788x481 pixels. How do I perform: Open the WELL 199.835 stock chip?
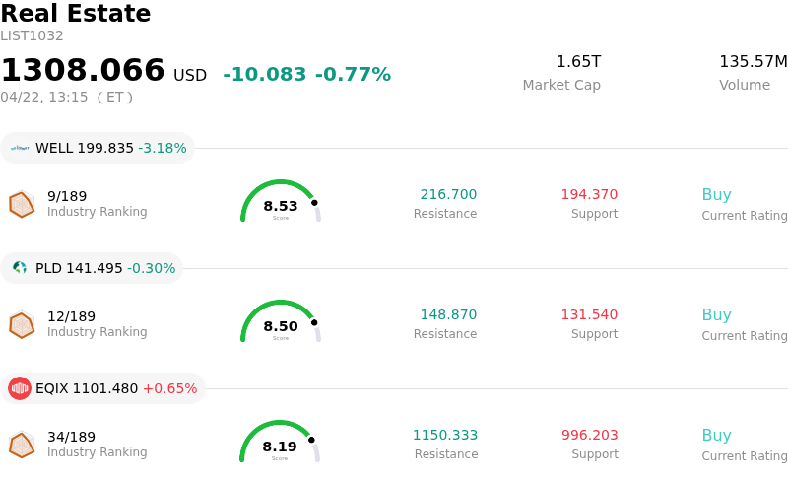(98, 148)
